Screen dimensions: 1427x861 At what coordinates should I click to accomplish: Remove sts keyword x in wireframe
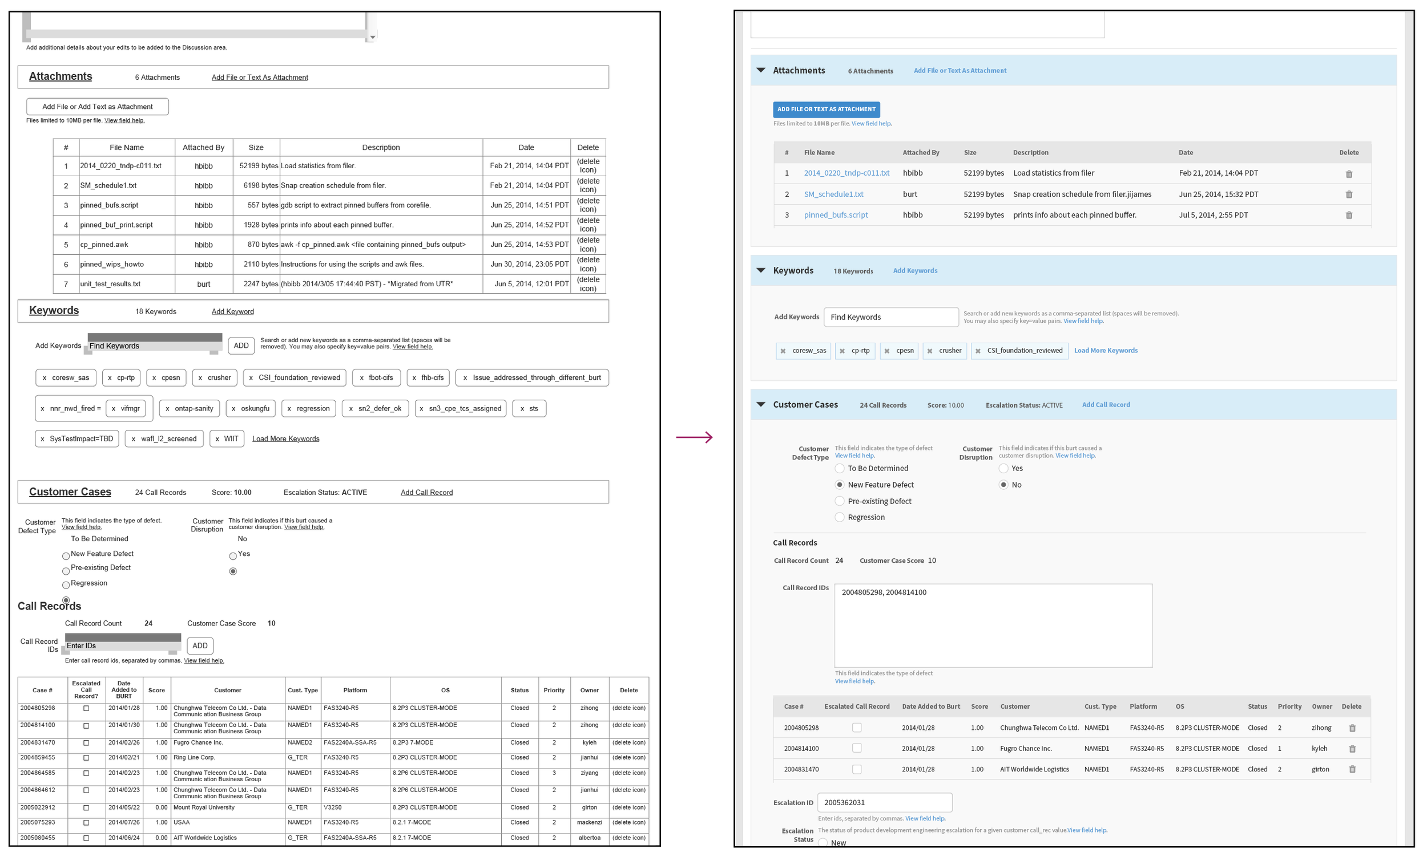522,408
